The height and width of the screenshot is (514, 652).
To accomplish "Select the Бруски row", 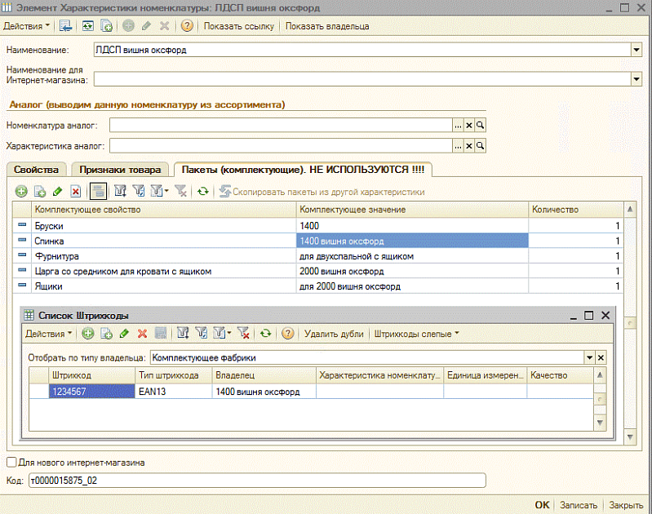I will point(317,226).
